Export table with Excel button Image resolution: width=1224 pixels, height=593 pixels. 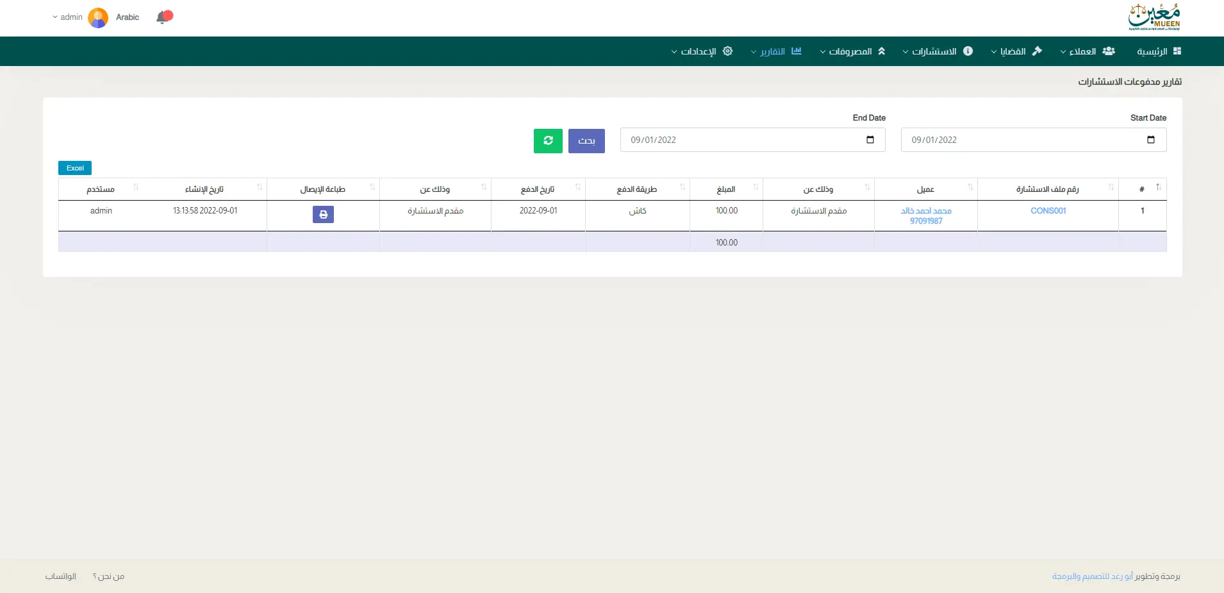[75, 168]
